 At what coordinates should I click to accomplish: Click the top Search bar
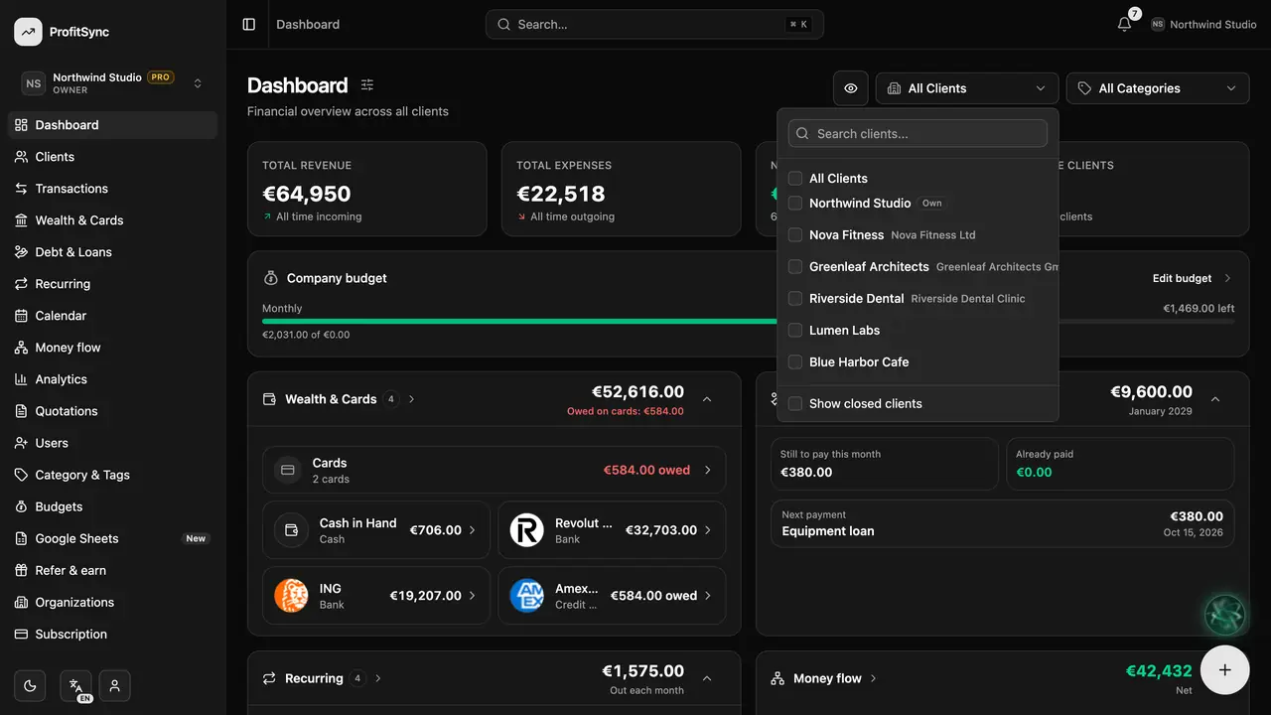point(654,24)
